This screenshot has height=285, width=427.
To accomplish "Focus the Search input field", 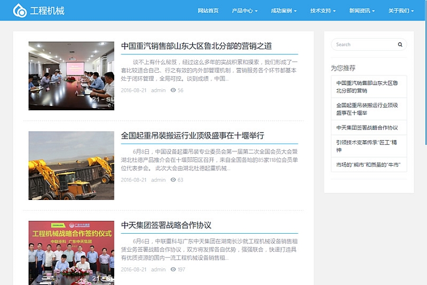I will point(369,45).
